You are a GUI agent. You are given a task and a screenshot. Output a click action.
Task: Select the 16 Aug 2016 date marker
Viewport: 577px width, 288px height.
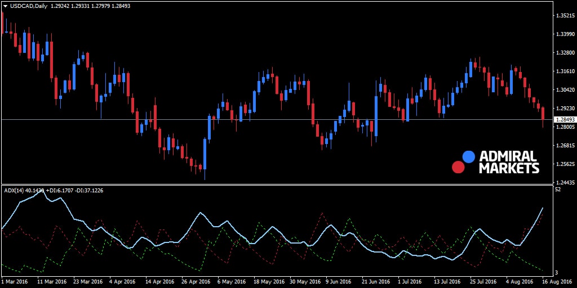coord(558,281)
